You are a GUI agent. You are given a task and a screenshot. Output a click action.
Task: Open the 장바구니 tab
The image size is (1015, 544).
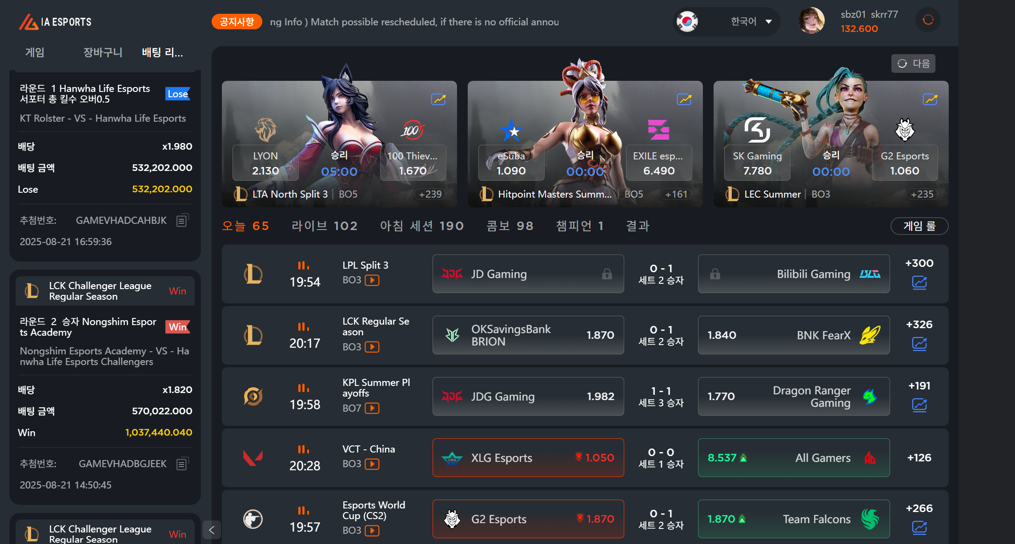click(x=103, y=52)
